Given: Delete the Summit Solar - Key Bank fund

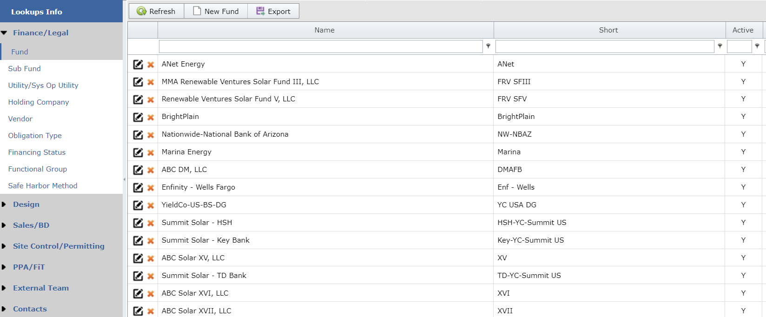Looking at the screenshot, I should [151, 241].
